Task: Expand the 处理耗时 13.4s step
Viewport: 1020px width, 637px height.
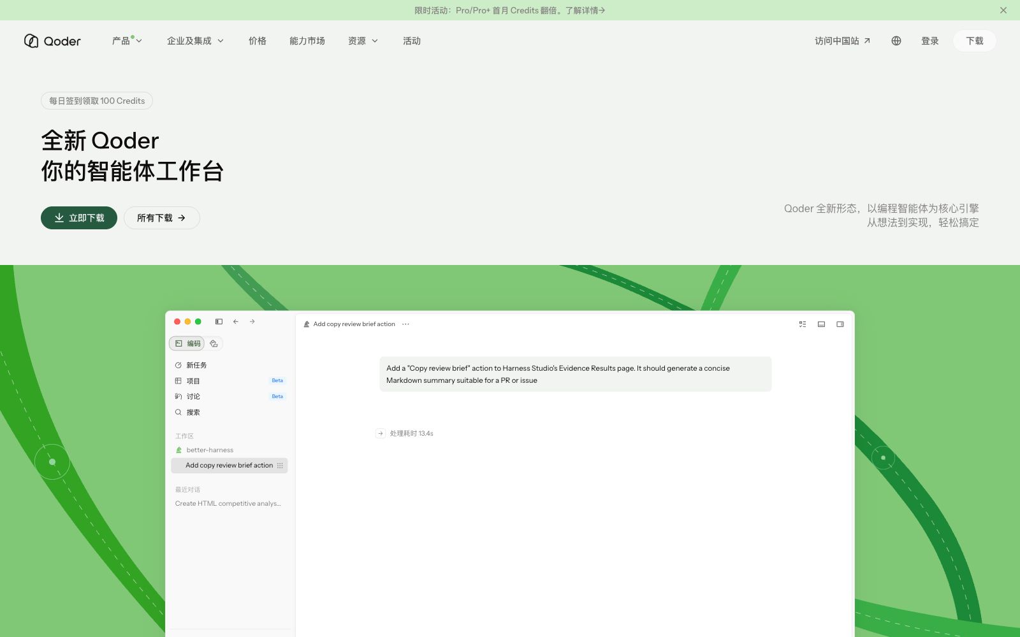Action: point(405,433)
